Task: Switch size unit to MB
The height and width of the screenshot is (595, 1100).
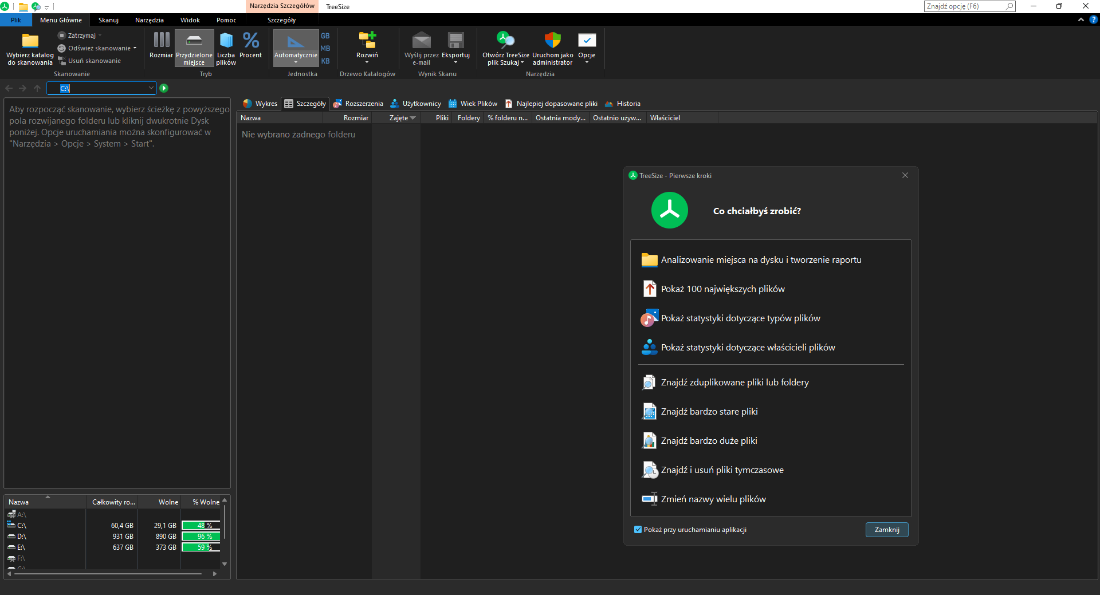Action: [x=325, y=49]
